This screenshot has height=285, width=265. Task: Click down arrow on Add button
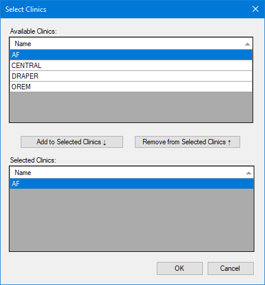[x=105, y=142]
